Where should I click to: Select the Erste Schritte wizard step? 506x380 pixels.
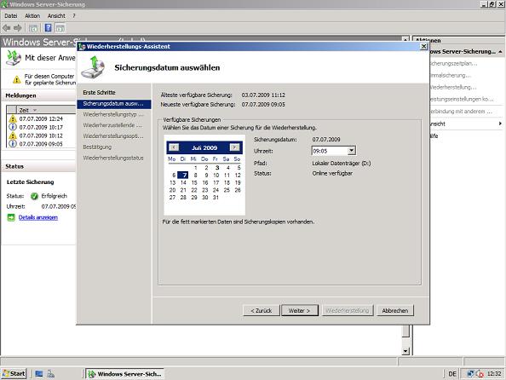[99, 92]
